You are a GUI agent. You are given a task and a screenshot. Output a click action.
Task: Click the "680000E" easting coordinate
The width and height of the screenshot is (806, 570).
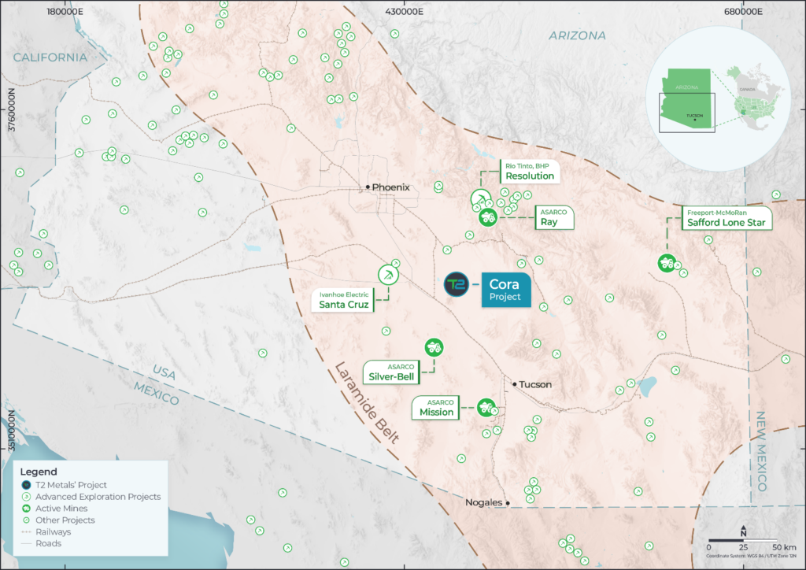pos(743,11)
